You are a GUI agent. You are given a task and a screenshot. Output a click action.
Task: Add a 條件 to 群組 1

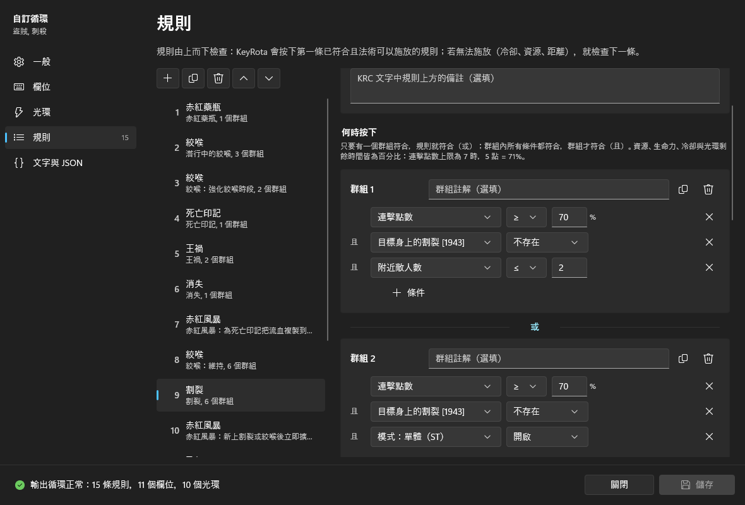point(408,293)
